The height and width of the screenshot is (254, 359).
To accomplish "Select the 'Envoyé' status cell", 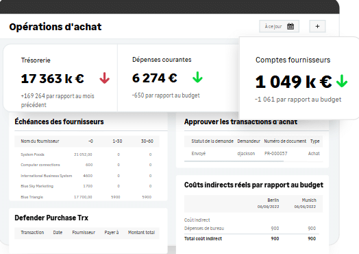I will pyautogui.click(x=199, y=154).
